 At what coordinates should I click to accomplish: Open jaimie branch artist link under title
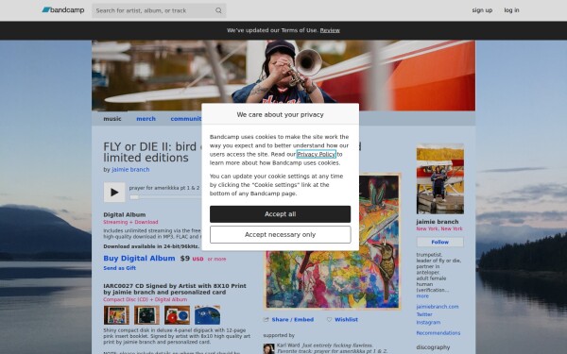coord(130,169)
